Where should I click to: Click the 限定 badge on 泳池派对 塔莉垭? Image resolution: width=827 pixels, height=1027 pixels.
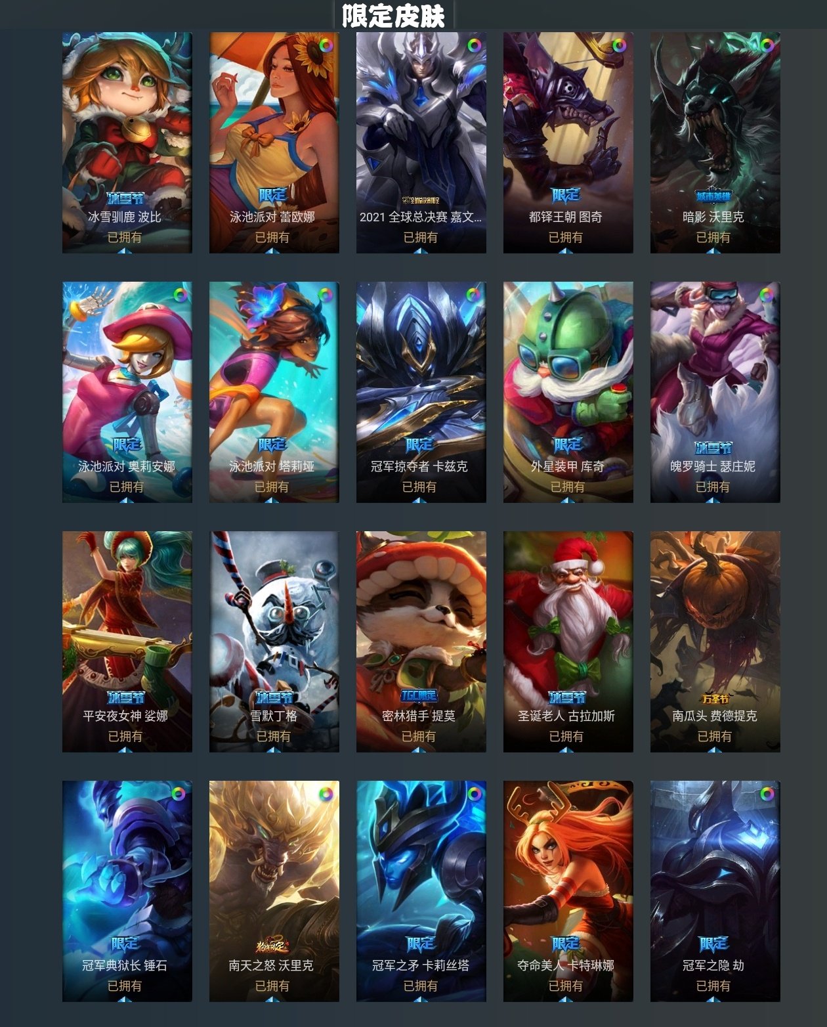(272, 445)
